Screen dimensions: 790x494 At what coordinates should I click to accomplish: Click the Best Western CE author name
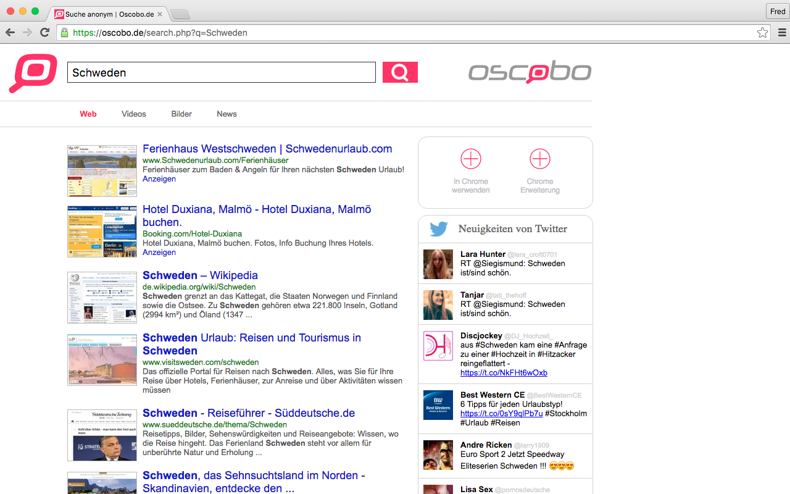(493, 395)
